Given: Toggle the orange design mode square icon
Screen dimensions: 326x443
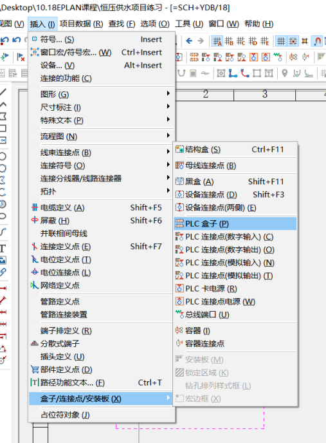Looking at the screenshot, I should tap(305, 41).
